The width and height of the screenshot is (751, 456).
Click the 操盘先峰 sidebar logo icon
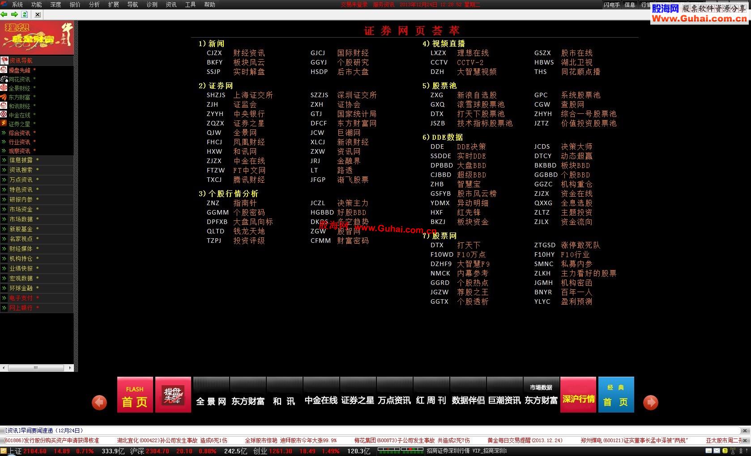[x=4, y=70]
